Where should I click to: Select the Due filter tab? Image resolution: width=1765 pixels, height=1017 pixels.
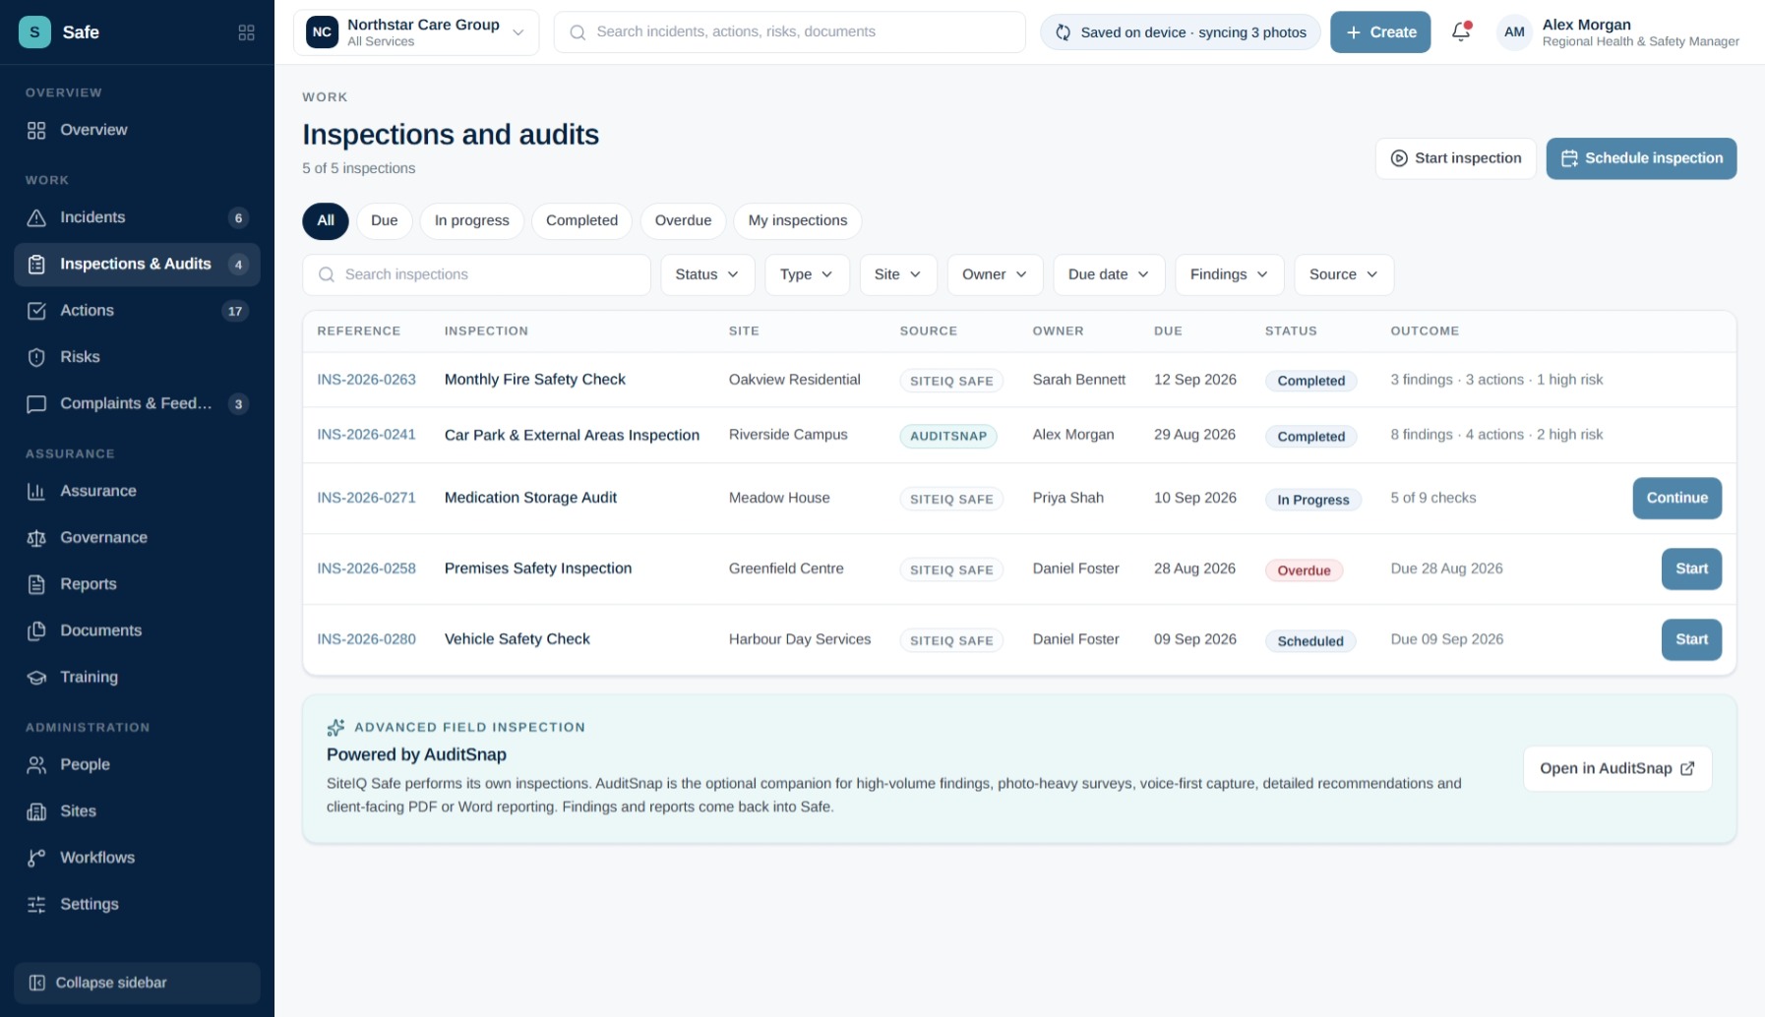click(x=385, y=220)
